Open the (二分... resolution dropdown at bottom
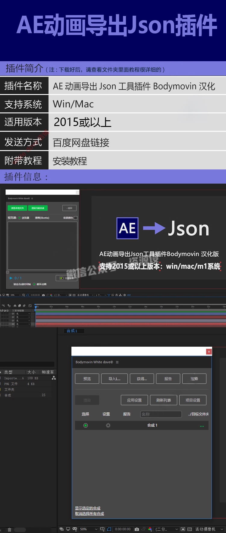226x533 pixels. tap(167, 529)
